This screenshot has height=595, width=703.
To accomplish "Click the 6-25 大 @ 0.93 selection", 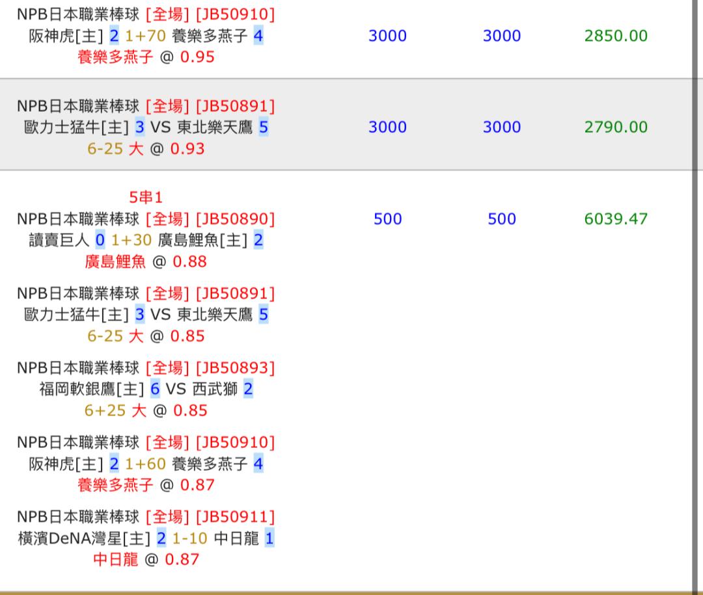I will (x=146, y=149).
